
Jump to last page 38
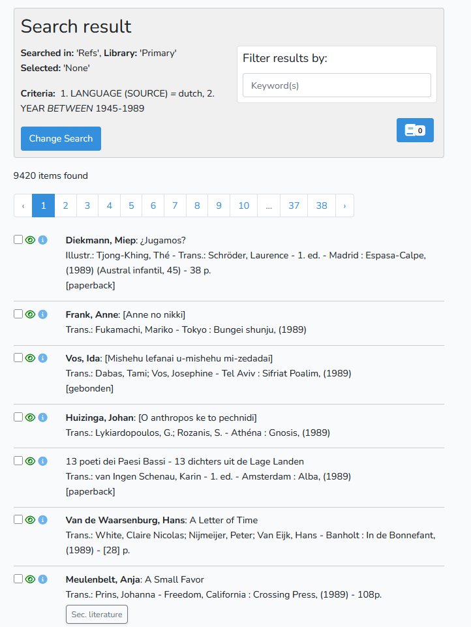point(322,206)
